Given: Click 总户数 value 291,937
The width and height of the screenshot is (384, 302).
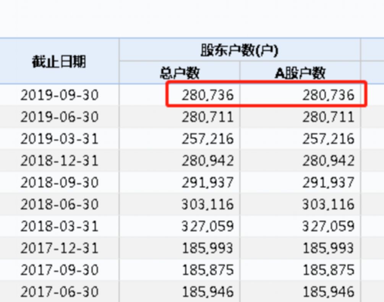Looking at the screenshot, I should click(207, 182).
